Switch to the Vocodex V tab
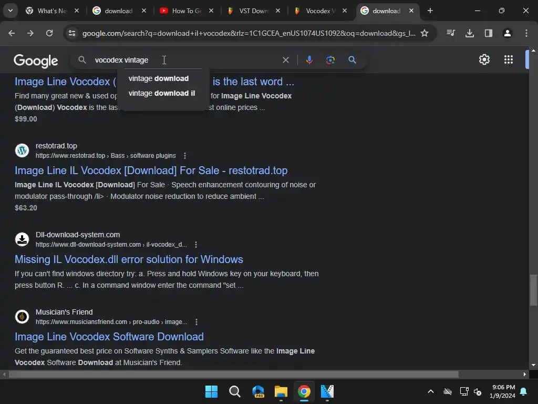 (x=320, y=11)
